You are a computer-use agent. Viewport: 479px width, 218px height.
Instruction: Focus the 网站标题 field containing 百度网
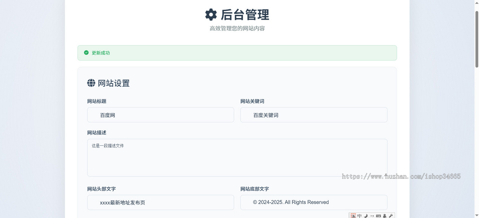pyautogui.click(x=160, y=115)
